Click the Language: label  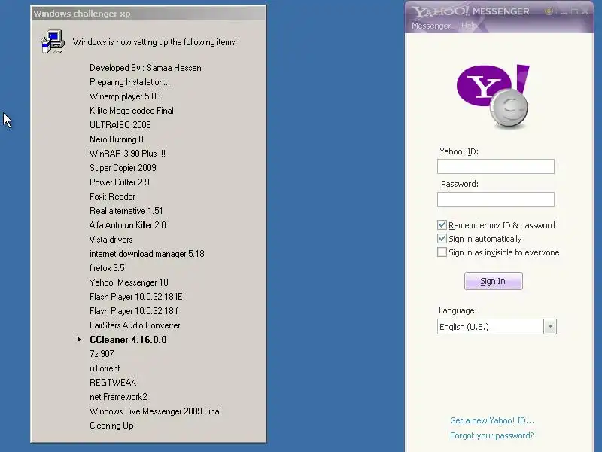coord(458,310)
